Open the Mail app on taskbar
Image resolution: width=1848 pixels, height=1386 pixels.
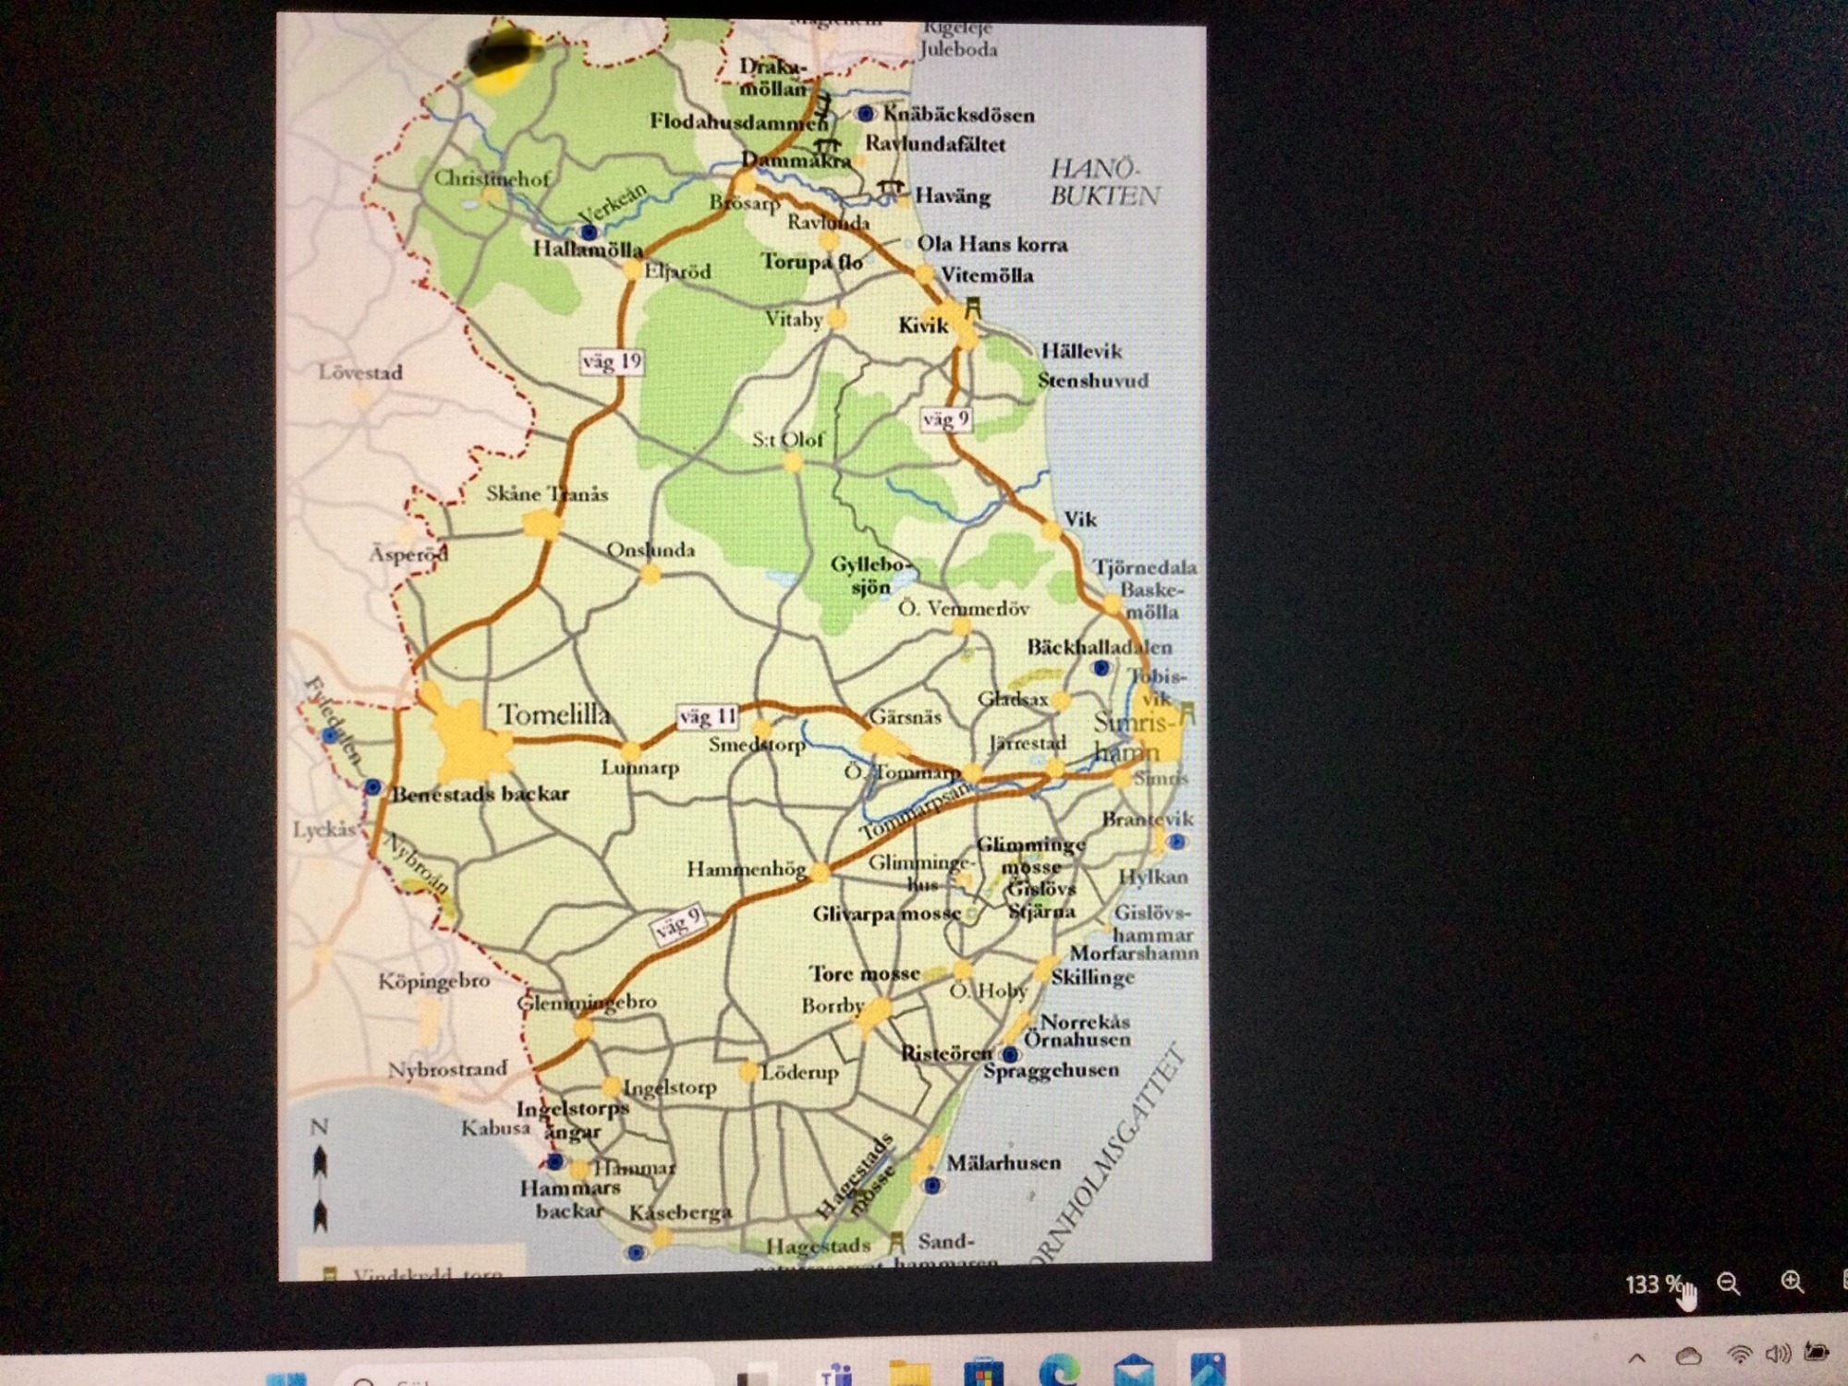coord(1133,1370)
